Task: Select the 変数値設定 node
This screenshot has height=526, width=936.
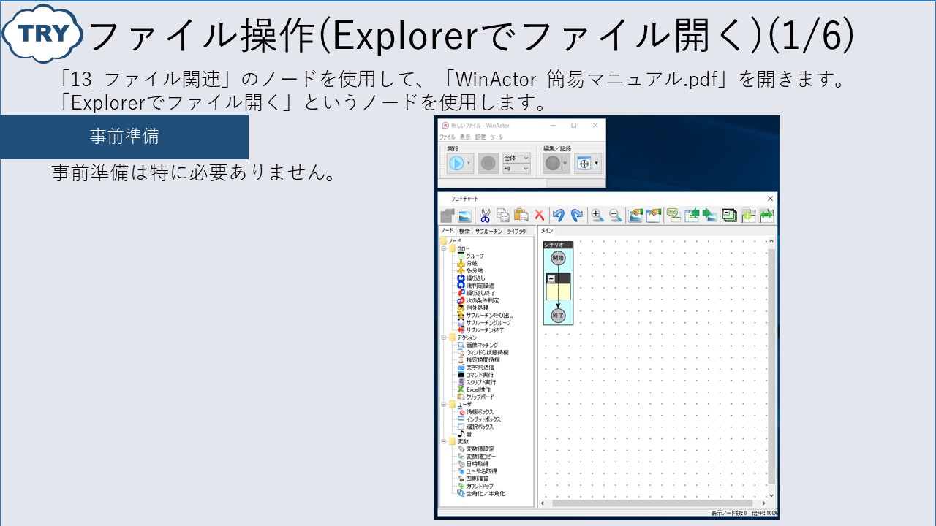Action: pyautogui.click(x=480, y=449)
